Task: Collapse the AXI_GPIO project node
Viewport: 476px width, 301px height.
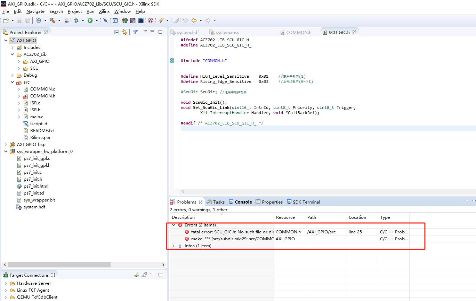Action: point(6,41)
